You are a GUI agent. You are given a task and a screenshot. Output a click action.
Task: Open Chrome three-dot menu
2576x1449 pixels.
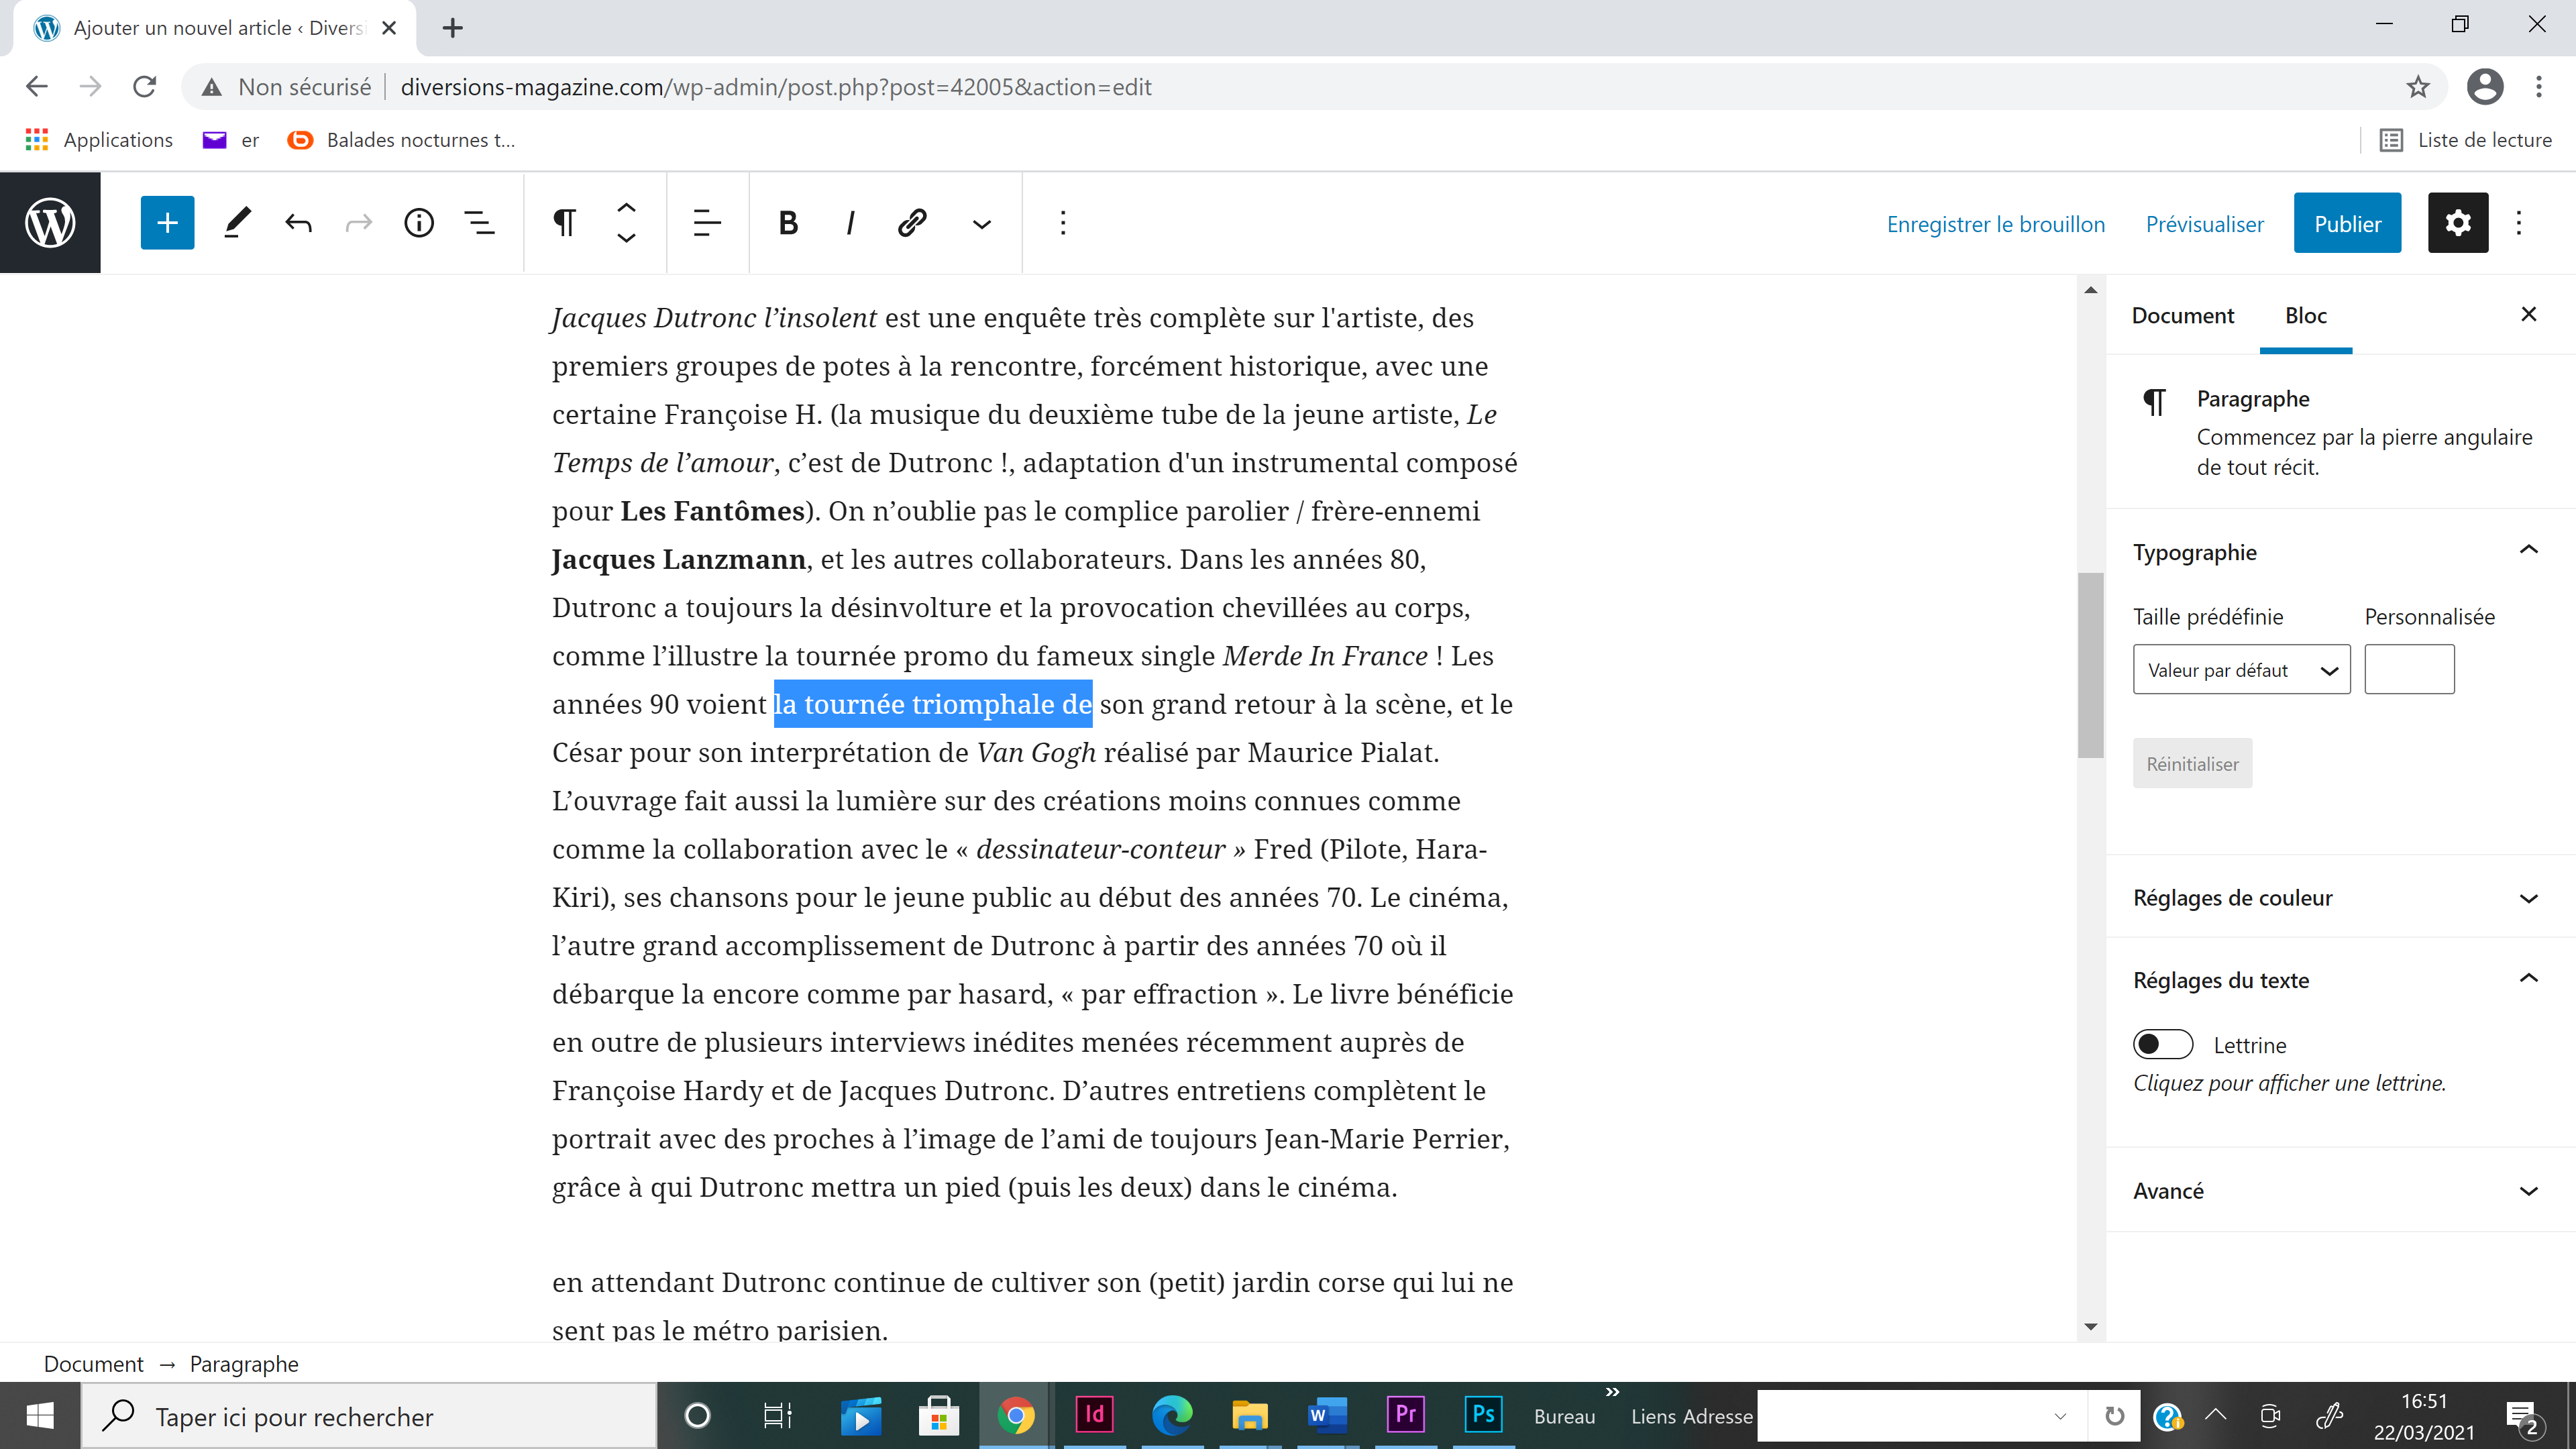[x=2539, y=87]
